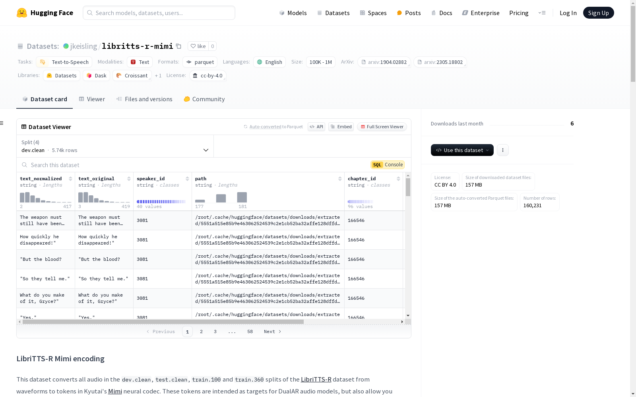Jump to page 58 of the dataset viewer

coord(250,331)
